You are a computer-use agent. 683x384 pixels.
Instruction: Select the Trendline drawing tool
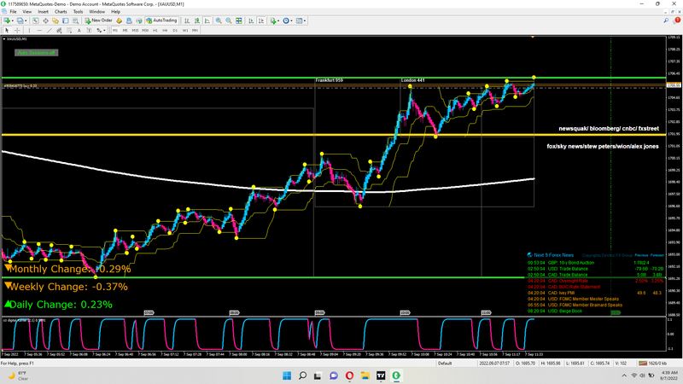(x=50, y=31)
